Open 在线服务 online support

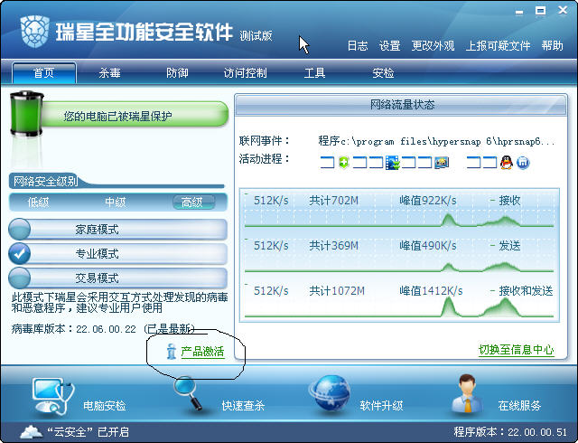(519, 406)
